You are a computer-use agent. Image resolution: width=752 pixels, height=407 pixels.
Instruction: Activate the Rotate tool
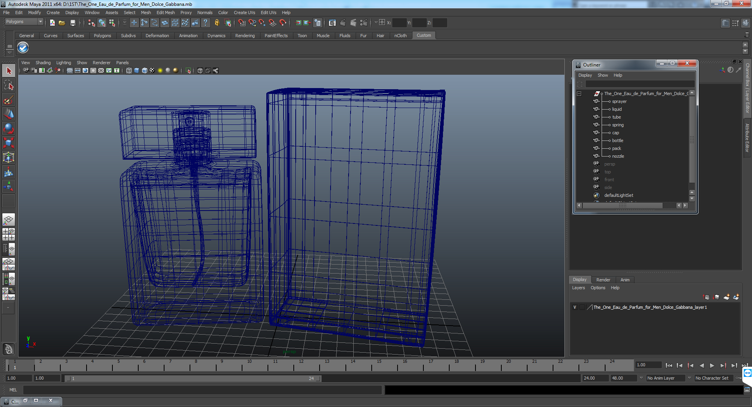(9, 128)
